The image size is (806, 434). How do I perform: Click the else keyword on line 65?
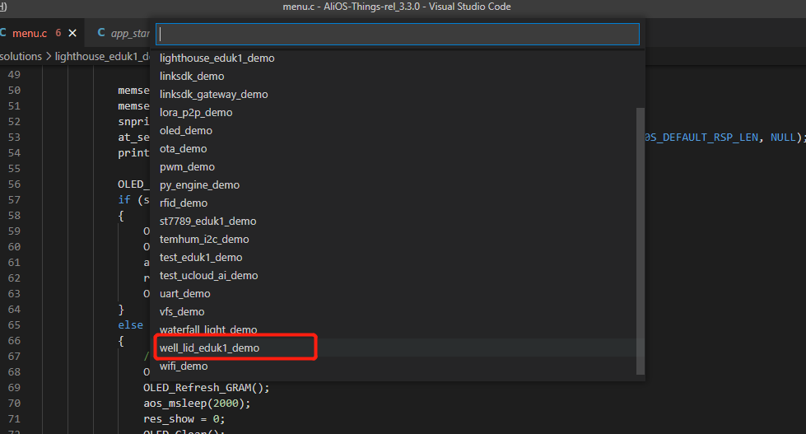tap(131, 325)
